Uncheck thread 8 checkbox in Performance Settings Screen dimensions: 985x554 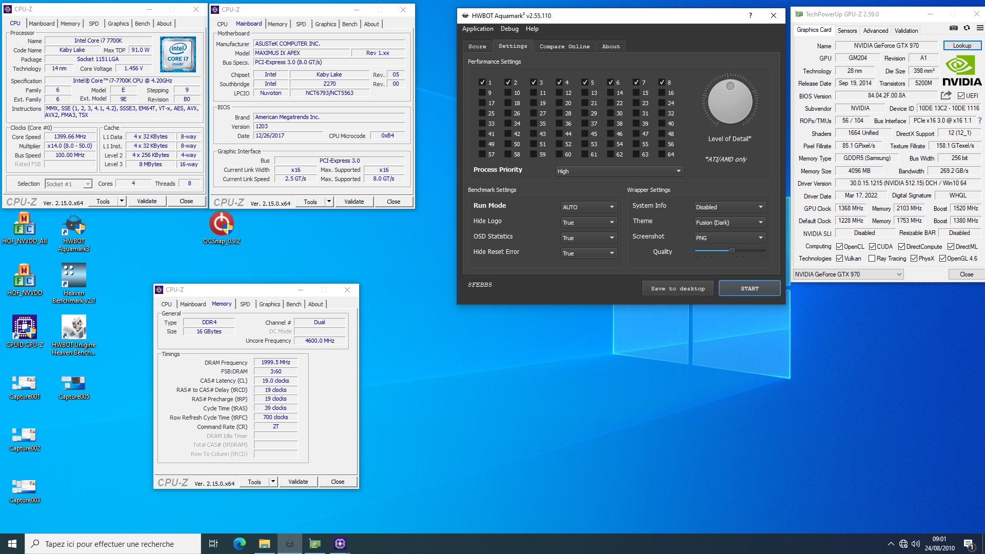[x=662, y=82]
